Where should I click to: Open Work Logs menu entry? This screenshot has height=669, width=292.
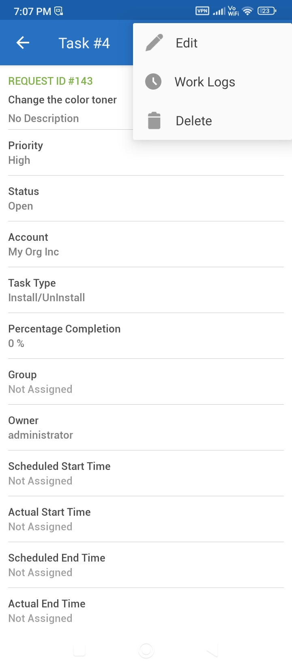[205, 82]
